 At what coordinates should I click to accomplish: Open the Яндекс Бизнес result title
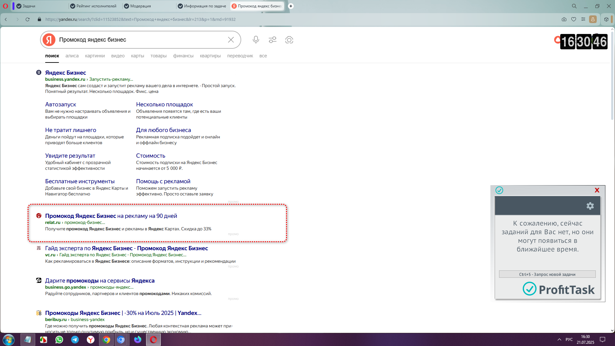point(66,73)
